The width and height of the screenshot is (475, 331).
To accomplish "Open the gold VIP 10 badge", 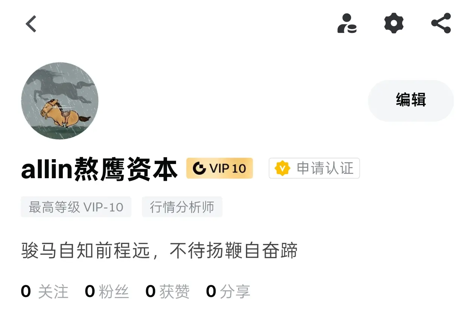I will point(220,168).
